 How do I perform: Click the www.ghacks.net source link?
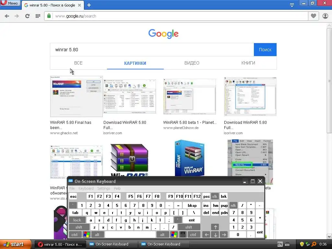tap(64, 133)
